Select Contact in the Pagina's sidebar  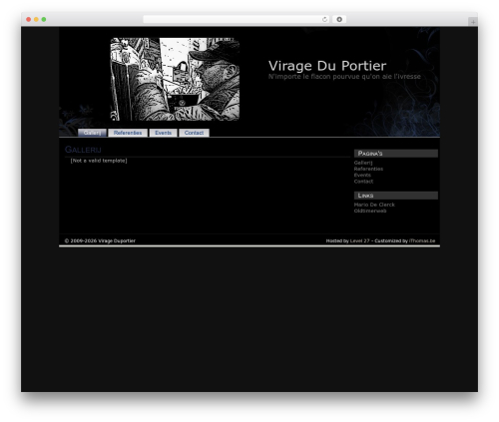tap(363, 182)
